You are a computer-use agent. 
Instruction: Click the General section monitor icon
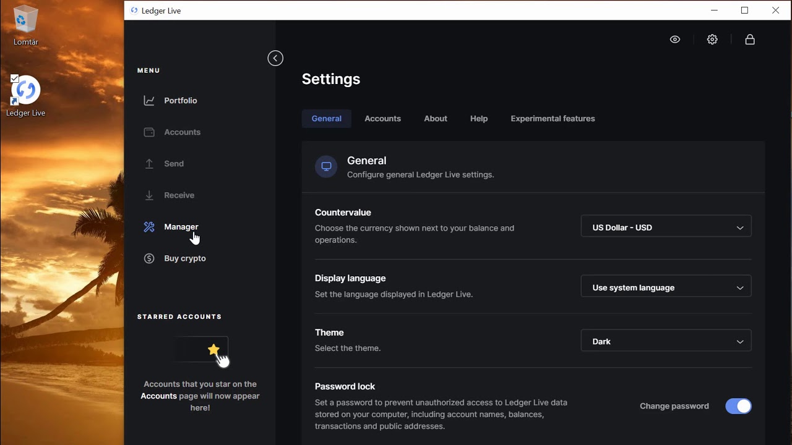point(326,167)
